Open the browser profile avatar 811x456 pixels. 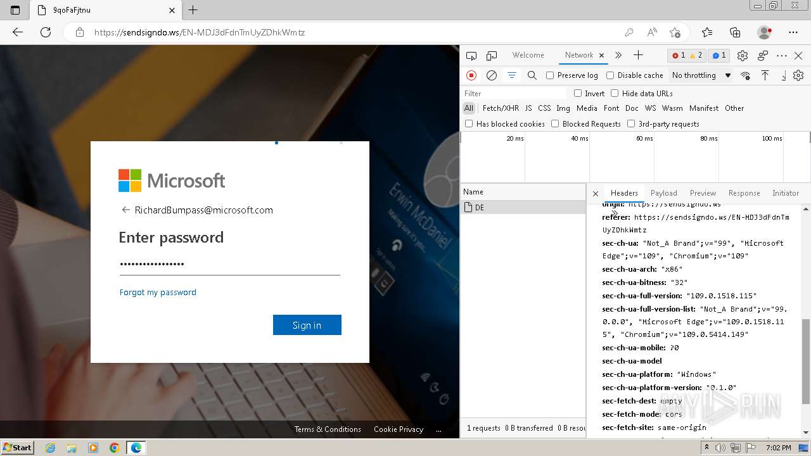[x=764, y=32]
